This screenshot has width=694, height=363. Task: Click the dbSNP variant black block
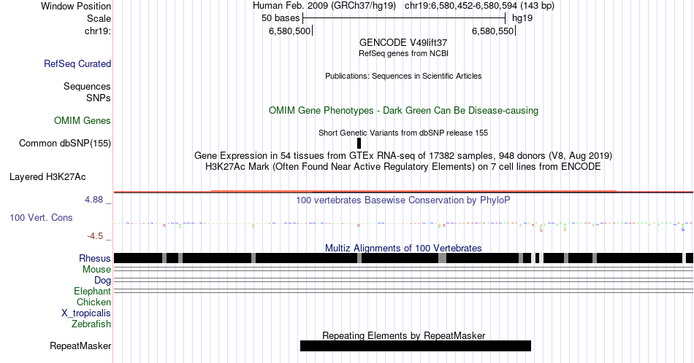(x=359, y=143)
